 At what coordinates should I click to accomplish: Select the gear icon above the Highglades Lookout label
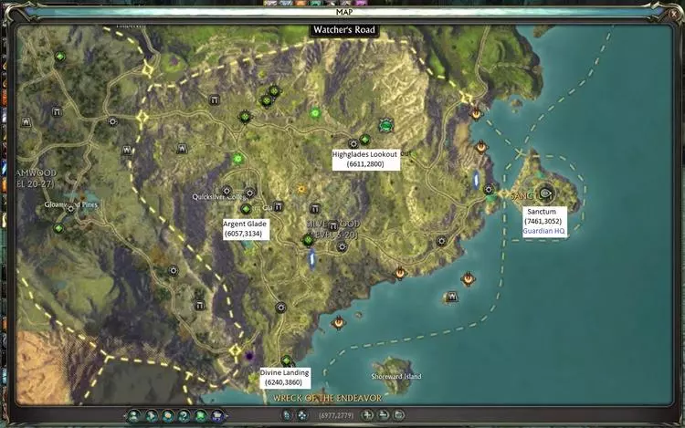pyautogui.click(x=353, y=143)
